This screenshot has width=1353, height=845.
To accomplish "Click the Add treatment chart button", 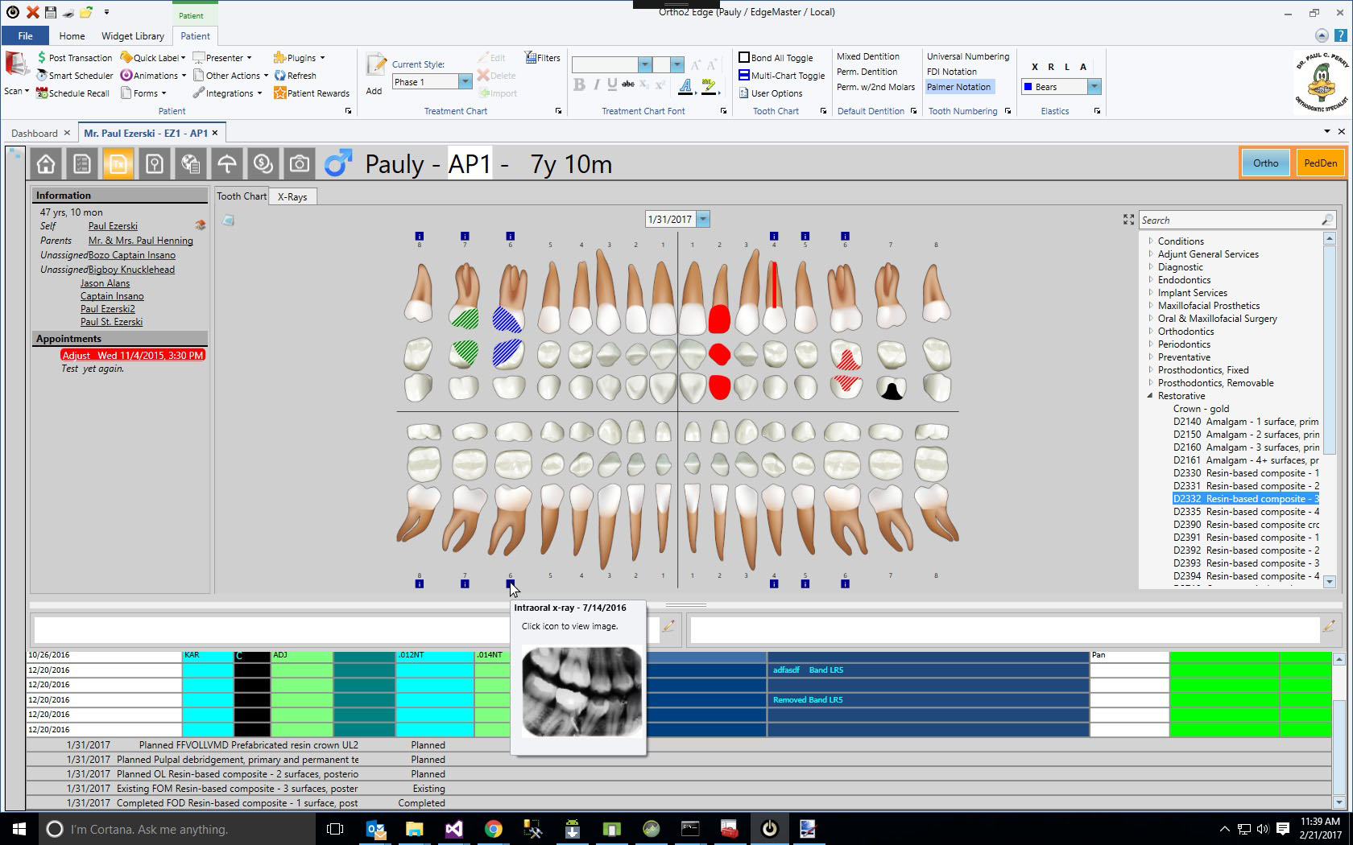I will pos(374,74).
